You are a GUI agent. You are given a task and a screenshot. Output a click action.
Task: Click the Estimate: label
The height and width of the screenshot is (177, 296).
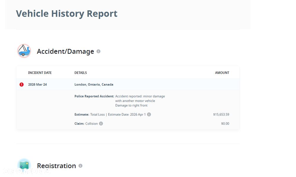click(82, 115)
